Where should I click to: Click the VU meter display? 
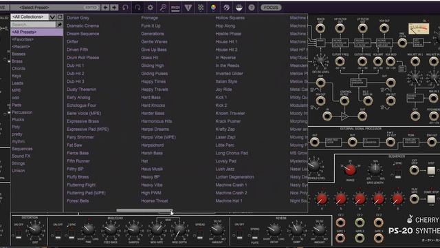click(x=419, y=29)
